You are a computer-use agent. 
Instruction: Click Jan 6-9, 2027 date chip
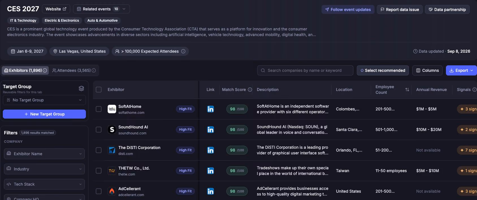(27, 51)
